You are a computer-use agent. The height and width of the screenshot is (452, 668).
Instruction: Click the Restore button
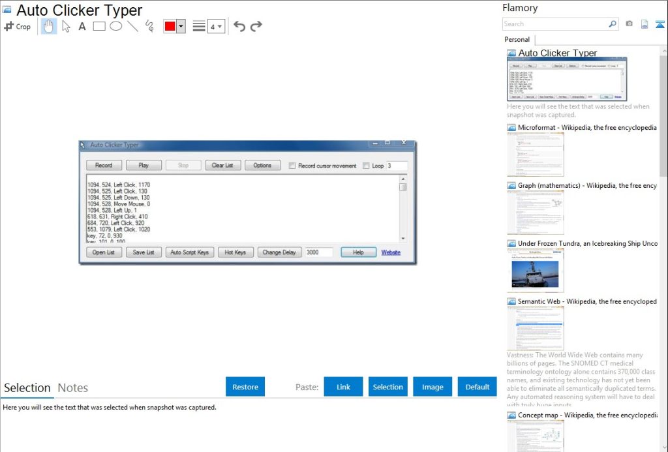pyautogui.click(x=245, y=386)
